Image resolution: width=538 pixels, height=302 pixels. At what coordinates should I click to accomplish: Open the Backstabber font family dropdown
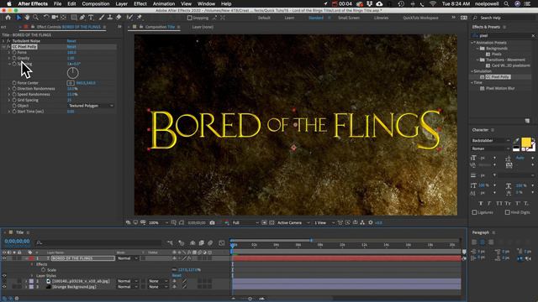point(491,141)
